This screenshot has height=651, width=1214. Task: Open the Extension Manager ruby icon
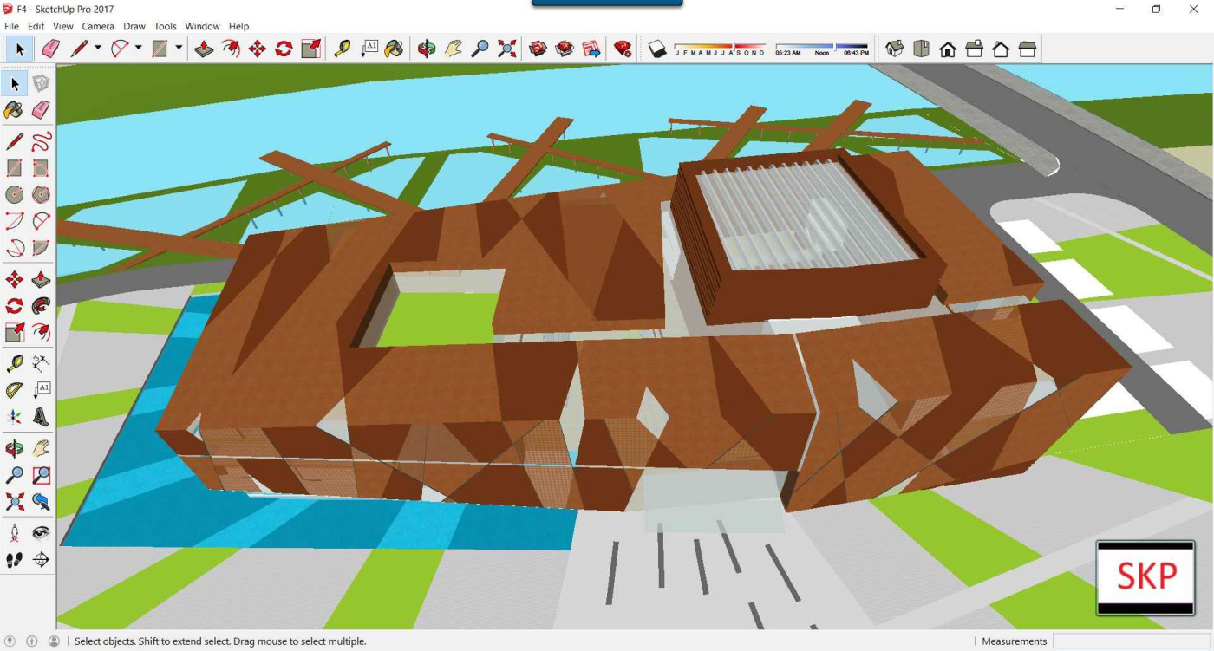tap(623, 49)
